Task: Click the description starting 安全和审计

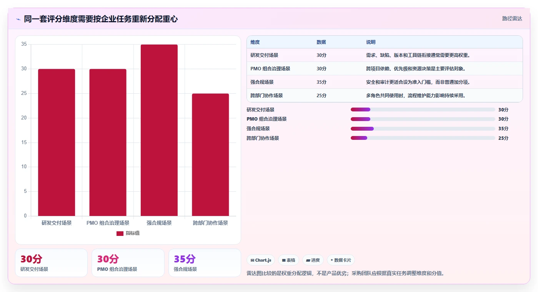Action: (418, 82)
